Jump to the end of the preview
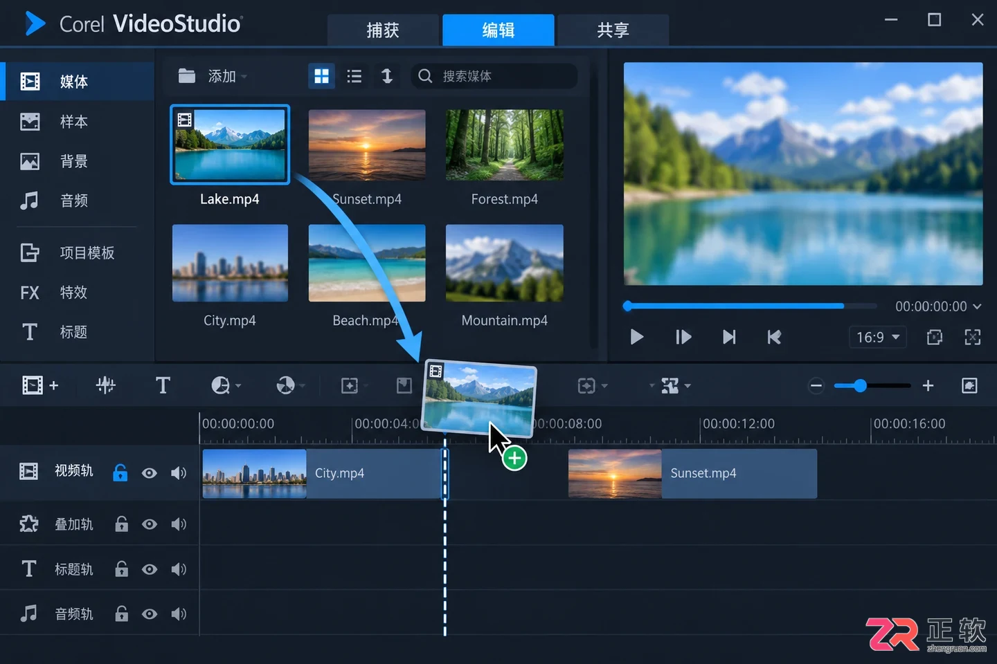Screen dimensions: 997x664 (x=729, y=337)
